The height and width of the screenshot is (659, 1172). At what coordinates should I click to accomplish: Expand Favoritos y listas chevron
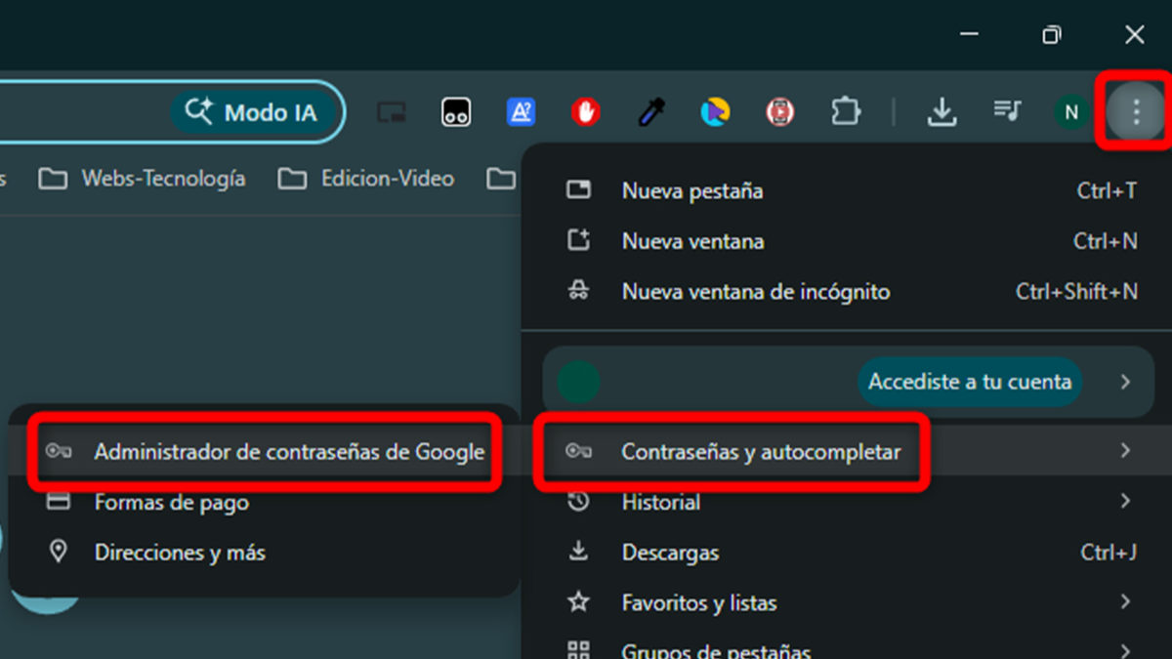click(x=1125, y=601)
